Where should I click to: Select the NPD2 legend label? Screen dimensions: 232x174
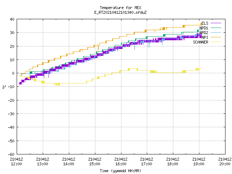[x=204, y=33]
